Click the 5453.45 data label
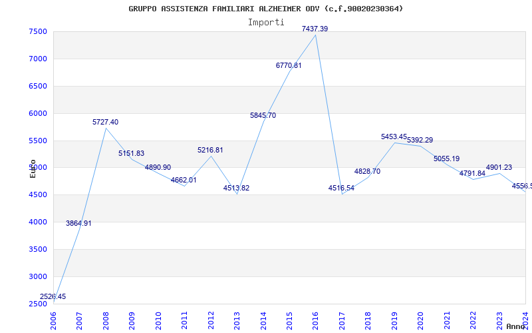532x333 pixels. 394,137
